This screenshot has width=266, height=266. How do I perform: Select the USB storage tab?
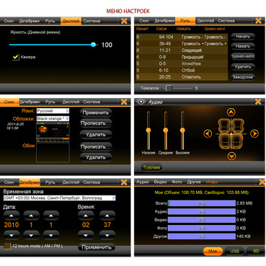click(x=234, y=251)
